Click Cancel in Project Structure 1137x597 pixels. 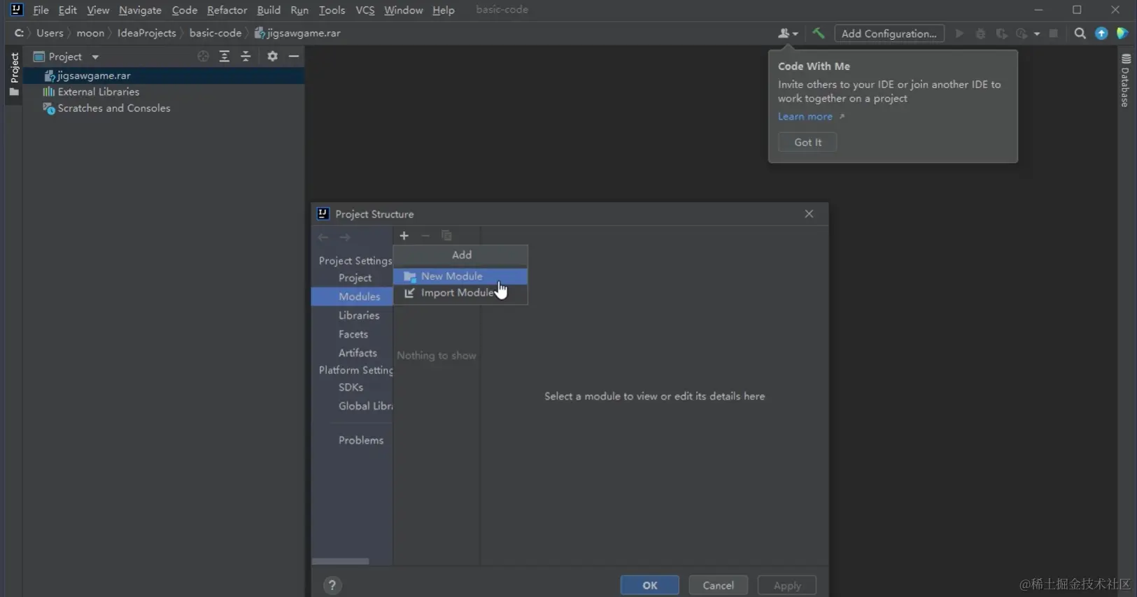click(x=718, y=585)
